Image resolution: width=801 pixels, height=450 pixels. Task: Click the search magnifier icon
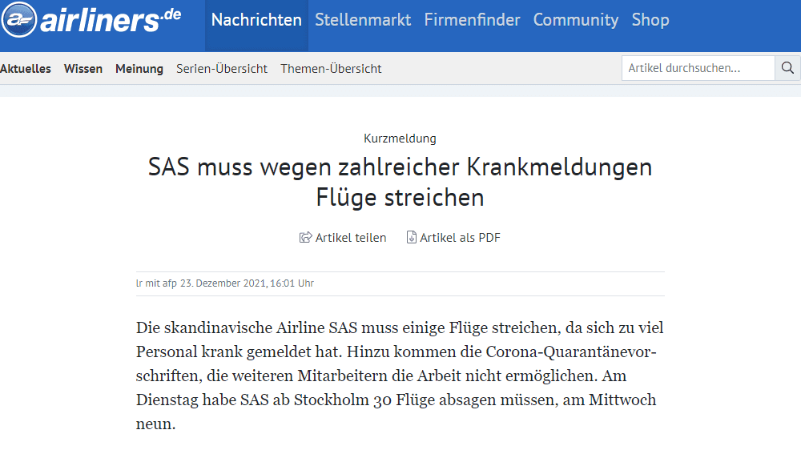pyautogui.click(x=787, y=68)
